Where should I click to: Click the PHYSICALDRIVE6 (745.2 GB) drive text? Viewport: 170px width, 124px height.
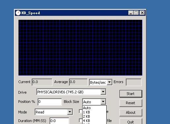(x=60, y=92)
